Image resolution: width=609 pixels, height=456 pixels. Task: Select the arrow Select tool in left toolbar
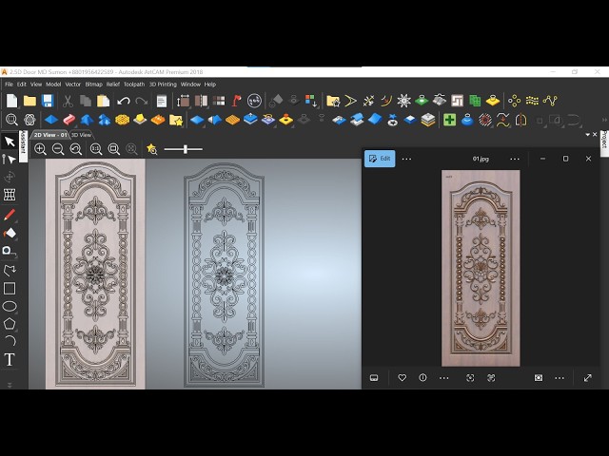point(10,142)
